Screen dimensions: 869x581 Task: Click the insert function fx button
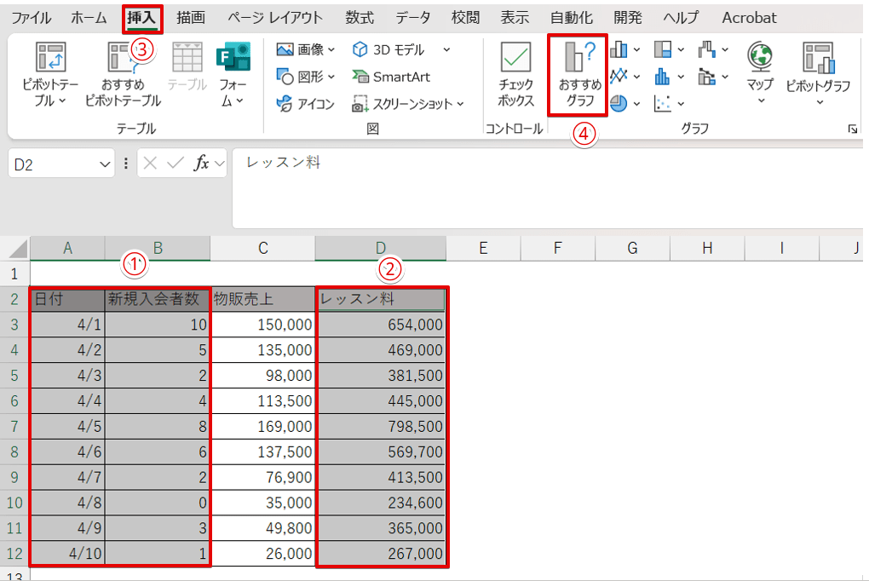(202, 164)
